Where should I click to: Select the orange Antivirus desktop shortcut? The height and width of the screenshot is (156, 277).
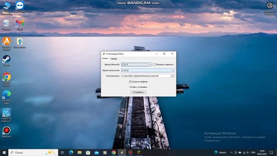[x=6, y=44]
